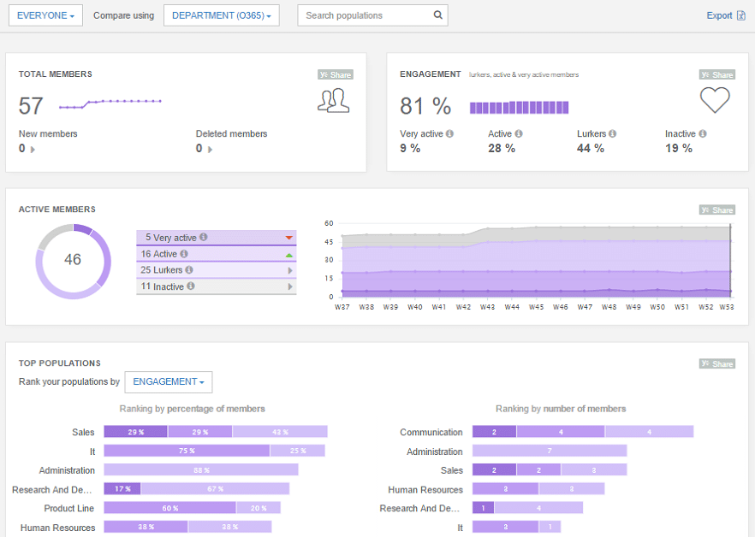The height and width of the screenshot is (537, 755).
Task: Select the 25 Lurkers legend row
Action: click(x=216, y=270)
